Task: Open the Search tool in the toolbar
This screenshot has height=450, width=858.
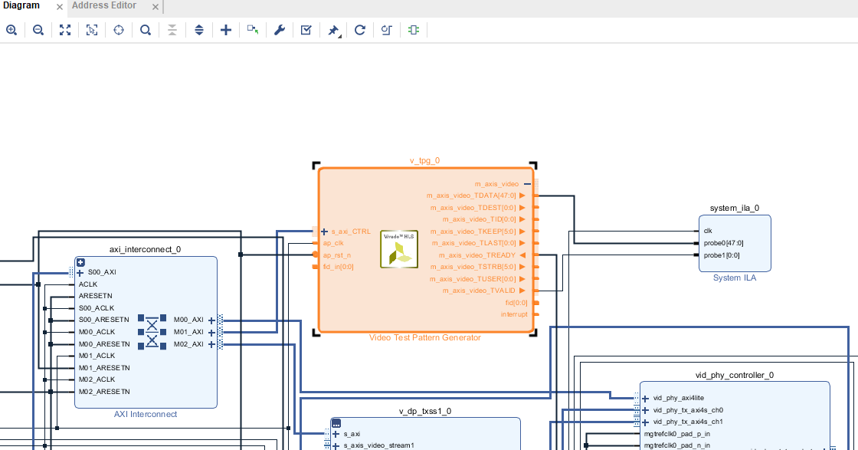Action: click(146, 30)
